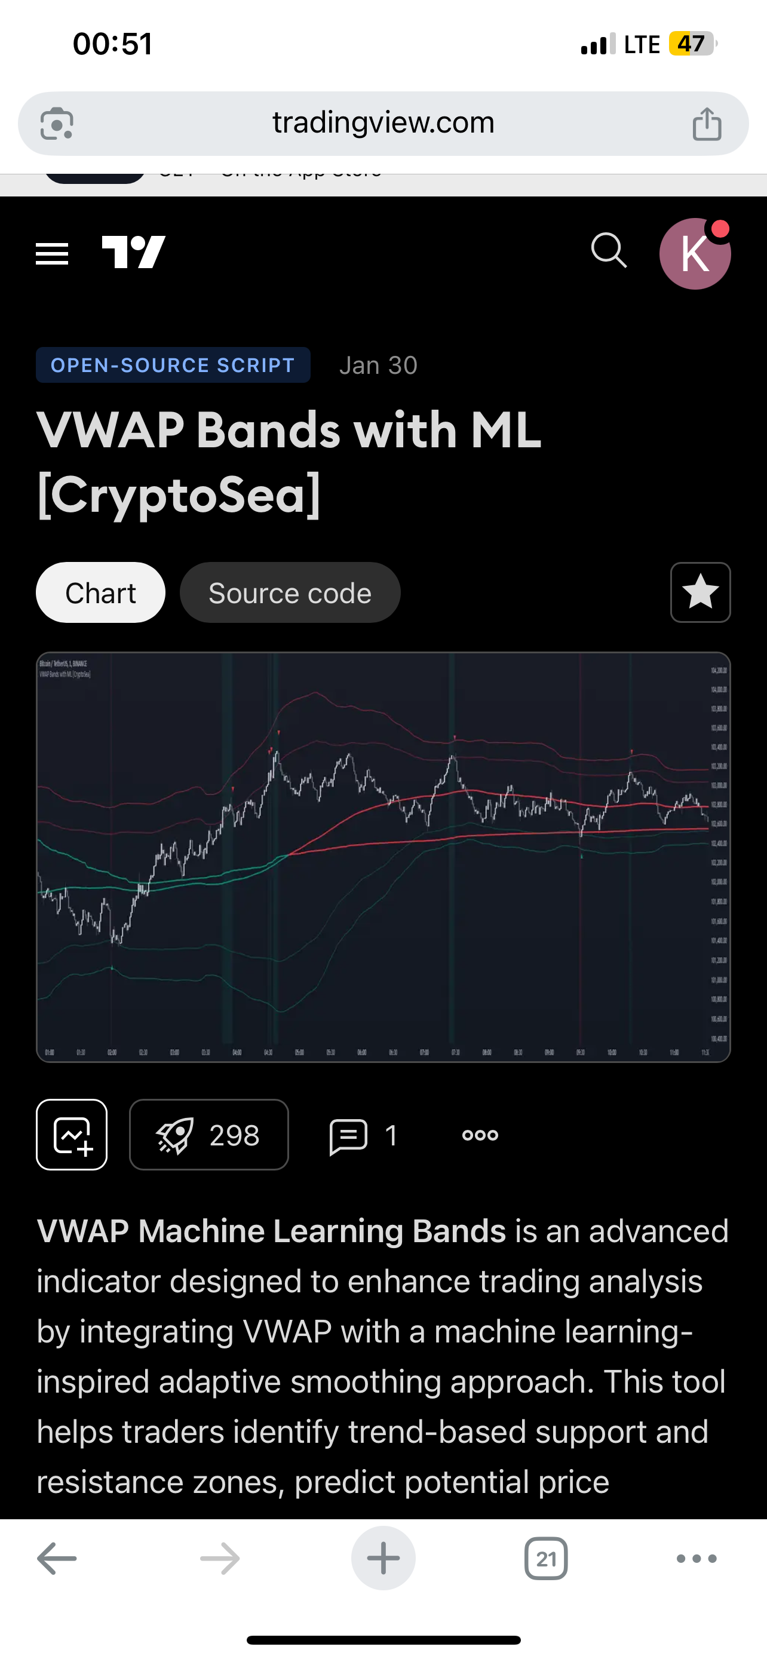767x1659 pixels.
Task: Open the share sheet for this page
Action: pyautogui.click(x=707, y=122)
